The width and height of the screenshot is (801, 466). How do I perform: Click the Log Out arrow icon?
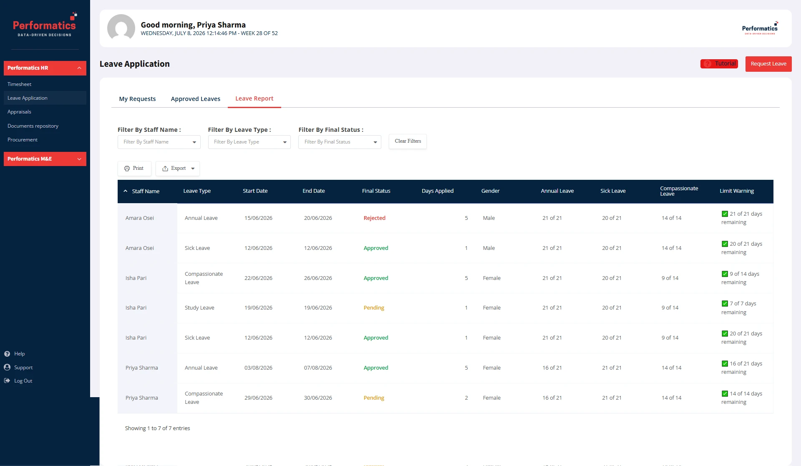click(x=7, y=381)
